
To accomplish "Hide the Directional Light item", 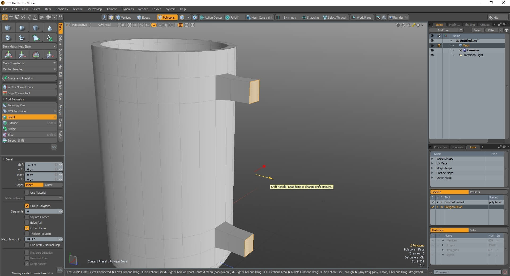I will [432, 55].
